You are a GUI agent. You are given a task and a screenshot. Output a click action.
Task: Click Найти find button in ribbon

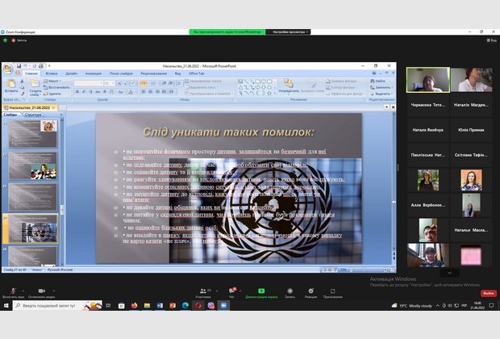378,81
